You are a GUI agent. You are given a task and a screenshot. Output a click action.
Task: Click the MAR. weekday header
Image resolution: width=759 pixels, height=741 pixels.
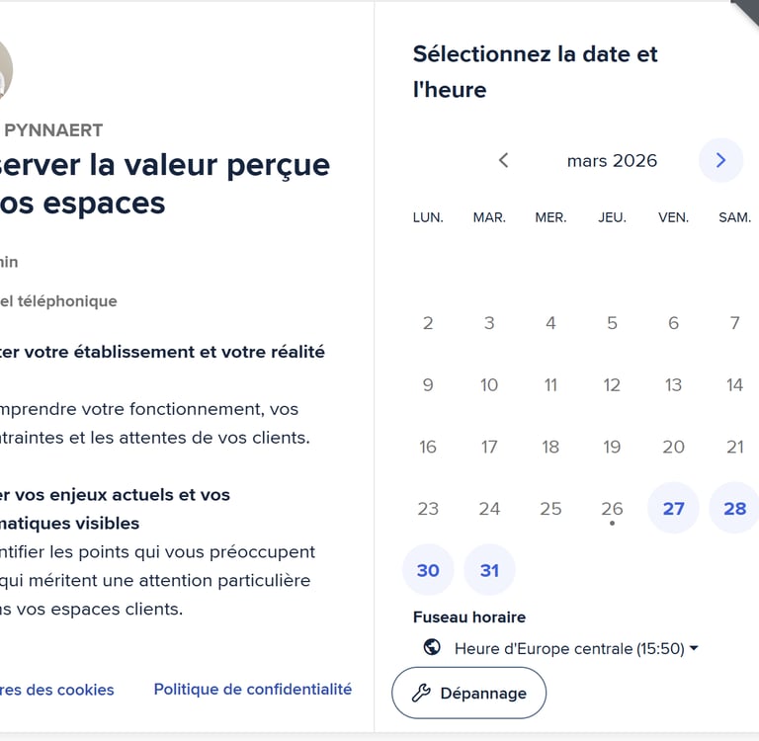click(489, 217)
